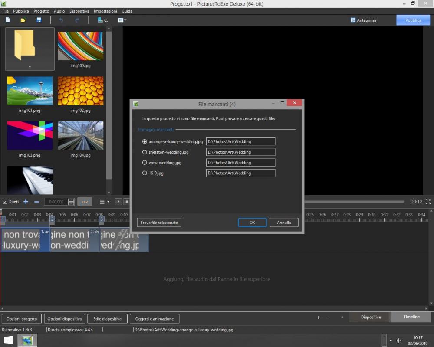This screenshot has height=347, width=434.
Task: Click the time field spinner arrows
Action: tap(71, 202)
